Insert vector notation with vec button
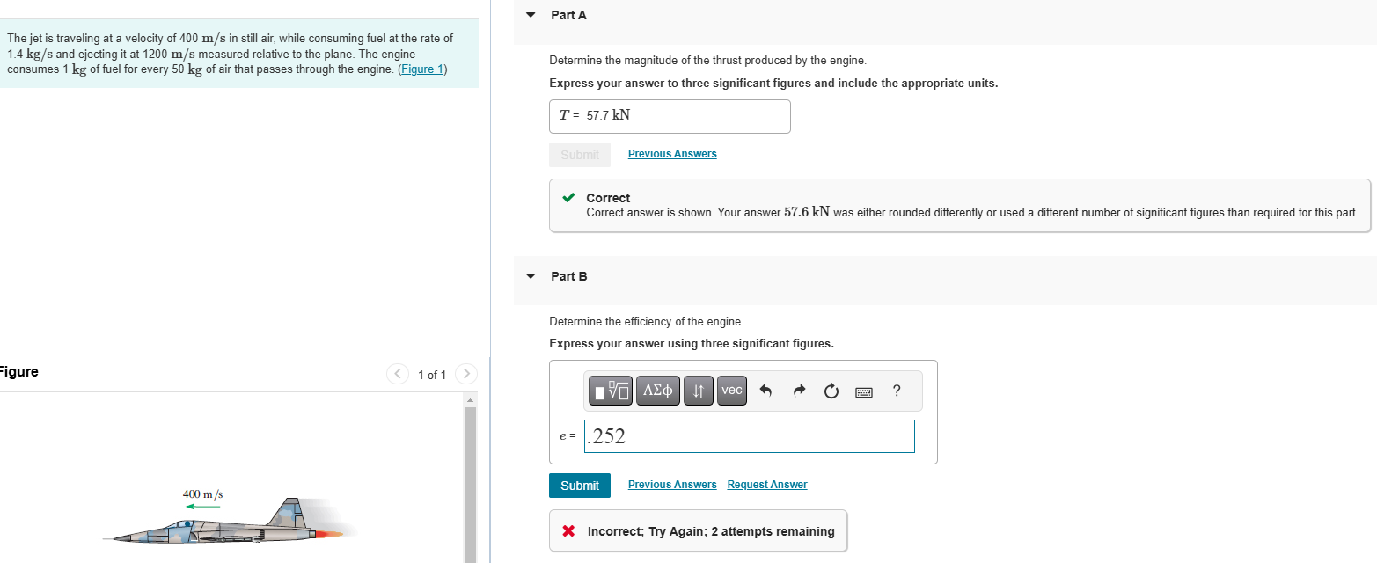Image resolution: width=1377 pixels, height=563 pixels. (731, 391)
